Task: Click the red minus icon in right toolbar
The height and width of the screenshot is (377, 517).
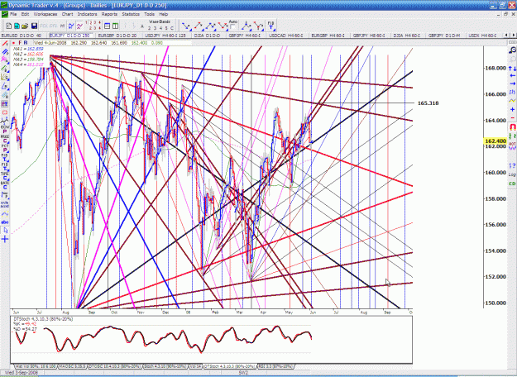Action: click(x=512, y=117)
